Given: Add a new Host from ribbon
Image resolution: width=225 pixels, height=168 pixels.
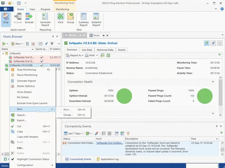Looking at the screenshot, I should point(60,19).
